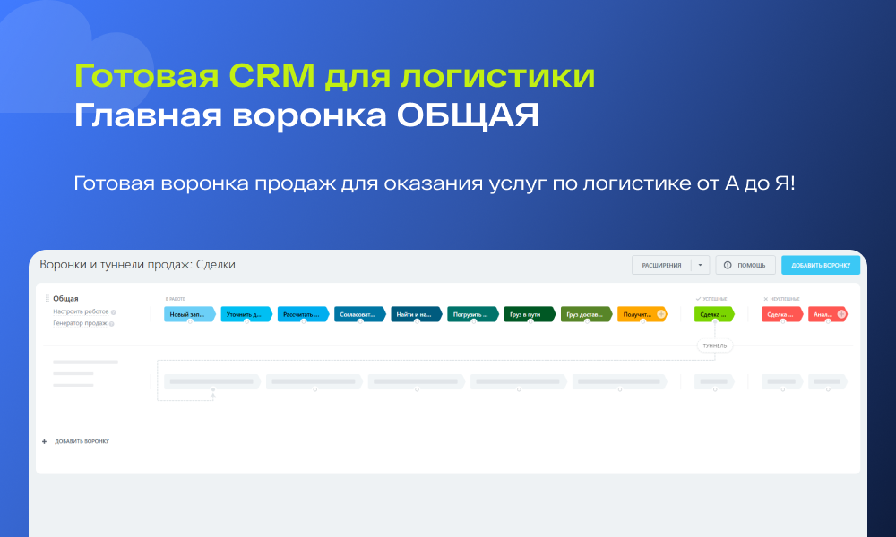Click the connector dot under 'Груз в пути' stage
This screenshot has height=537, width=896.
tap(530, 322)
